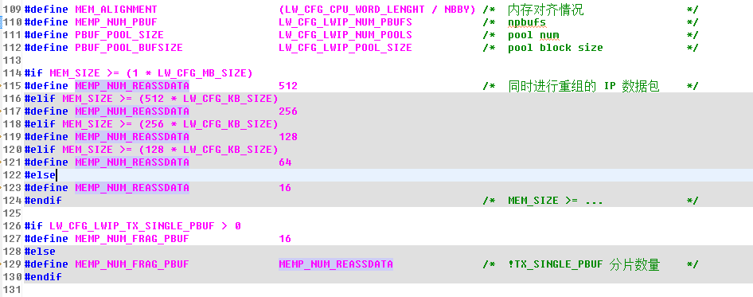
Task: Click line number 131 in the gutter
Action: click(13, 289)
